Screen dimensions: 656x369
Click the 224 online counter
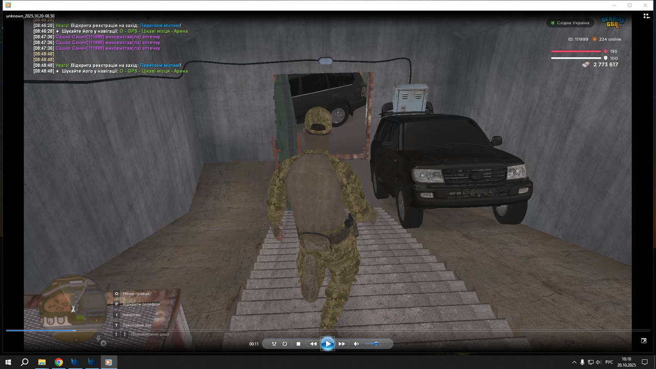tap(610, 39)
